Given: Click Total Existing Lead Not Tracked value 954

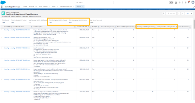Looking at the screenshot, I should click(x=70, y=23).
